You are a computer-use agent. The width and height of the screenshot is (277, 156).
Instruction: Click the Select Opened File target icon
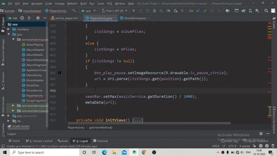click(x=22, y=18)
